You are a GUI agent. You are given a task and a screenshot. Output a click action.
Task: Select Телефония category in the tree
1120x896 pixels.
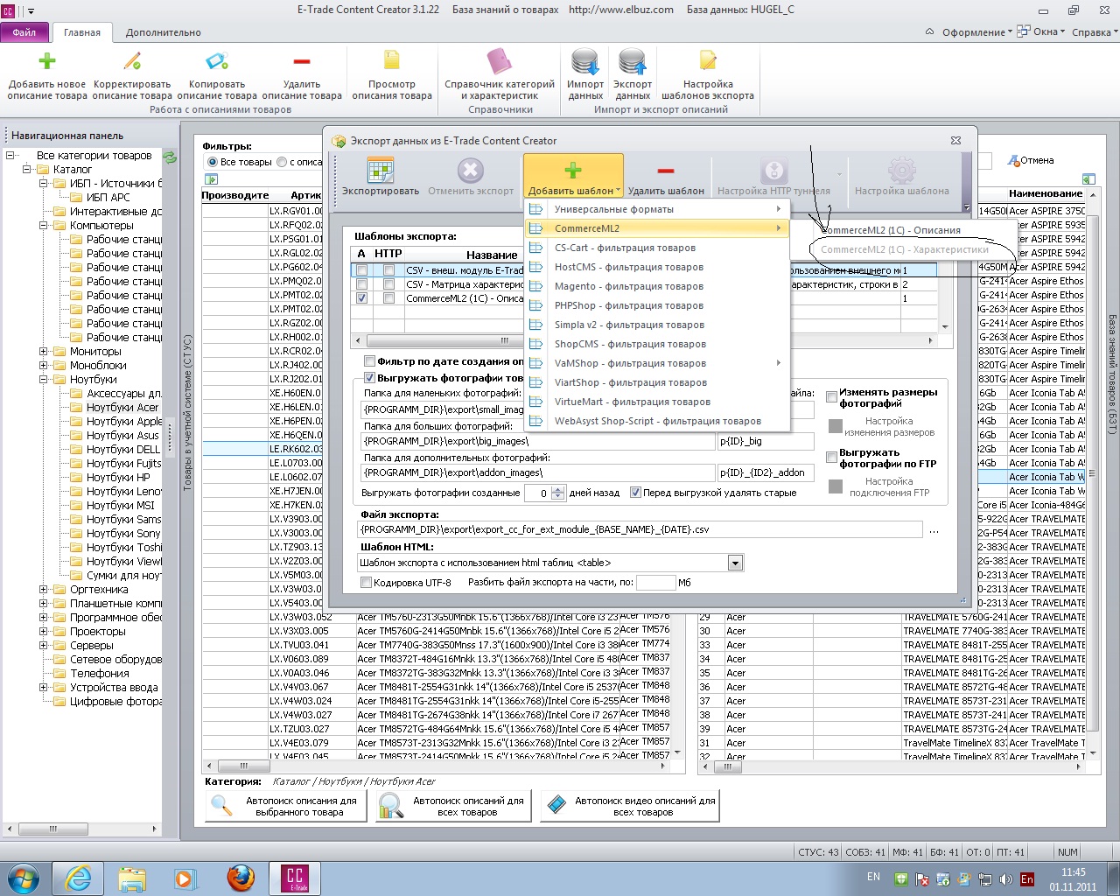pos(100,674)
